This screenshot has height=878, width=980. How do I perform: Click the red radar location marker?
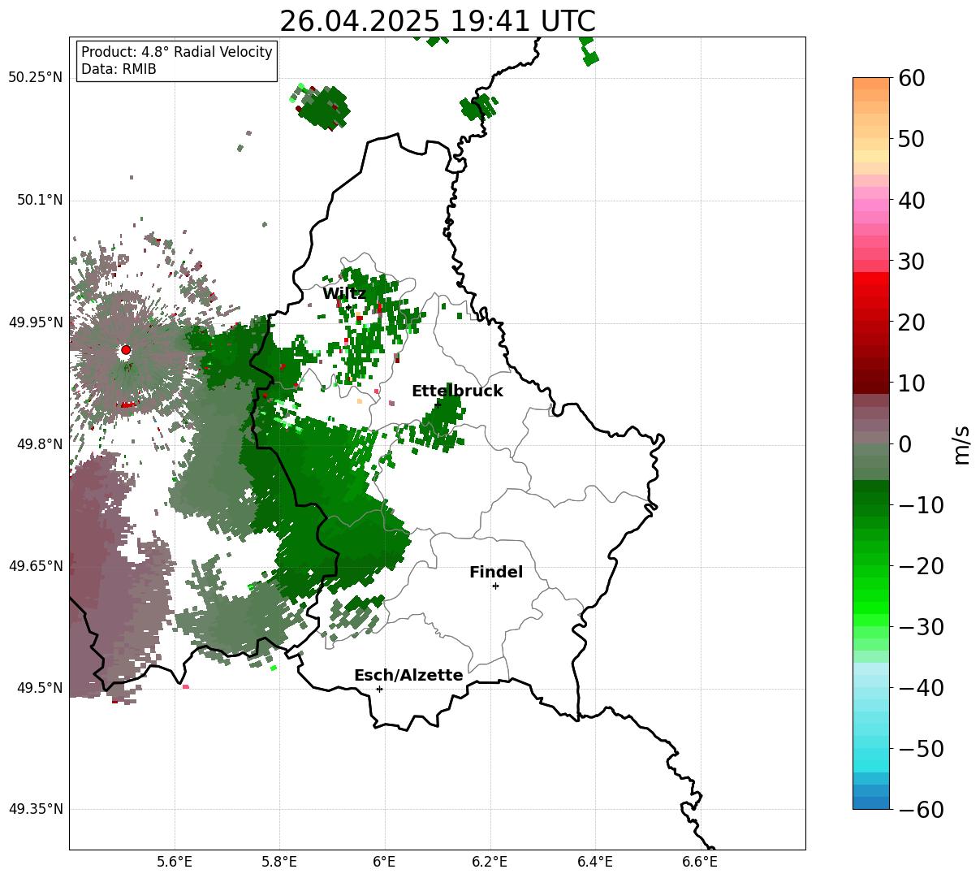126,350
